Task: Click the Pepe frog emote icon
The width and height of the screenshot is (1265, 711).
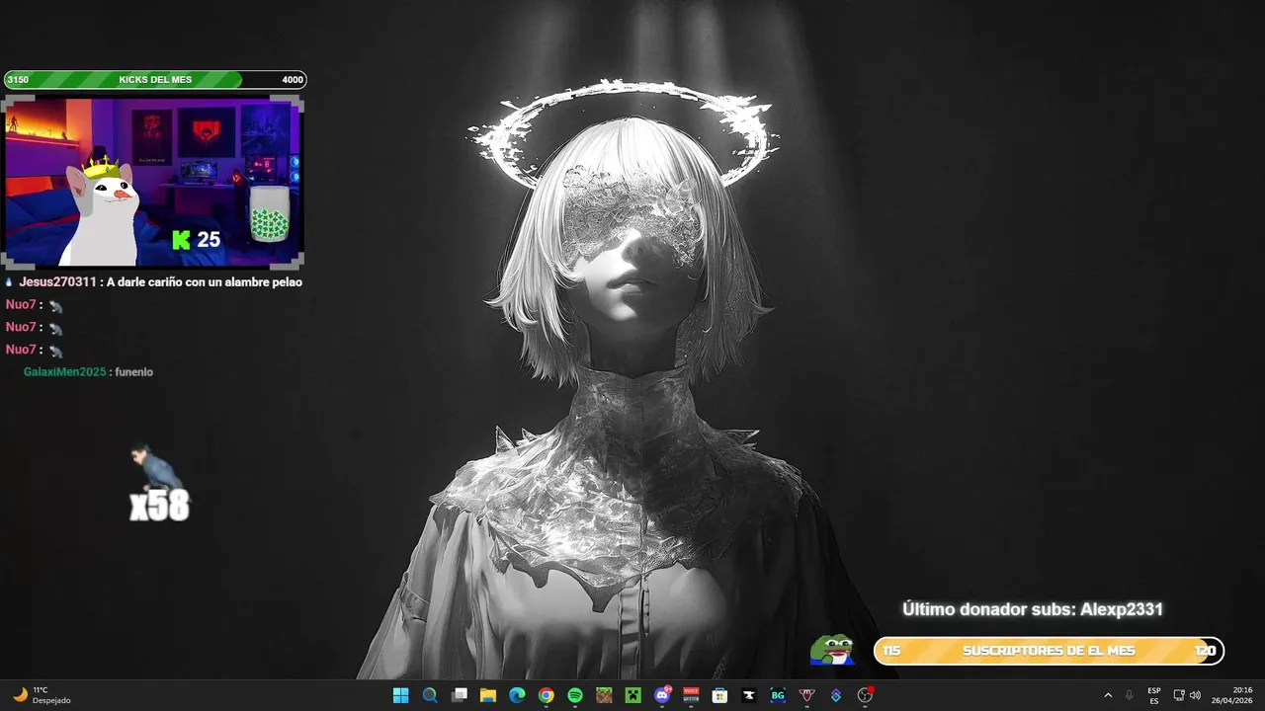Action: click(x=832, y=649)
